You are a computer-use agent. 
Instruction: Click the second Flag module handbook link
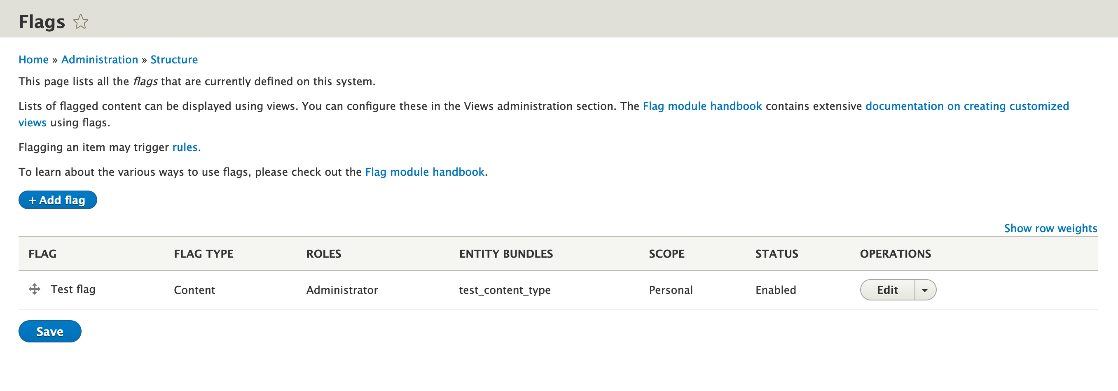[424, 172]
